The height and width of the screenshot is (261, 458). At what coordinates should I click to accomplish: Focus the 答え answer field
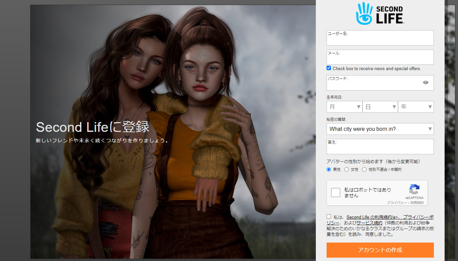tap(380, 147)
